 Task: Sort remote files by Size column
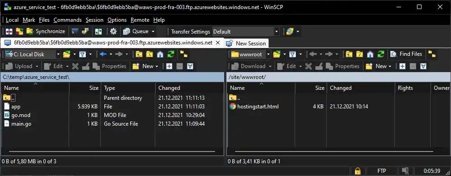click(x=311, y=88)
